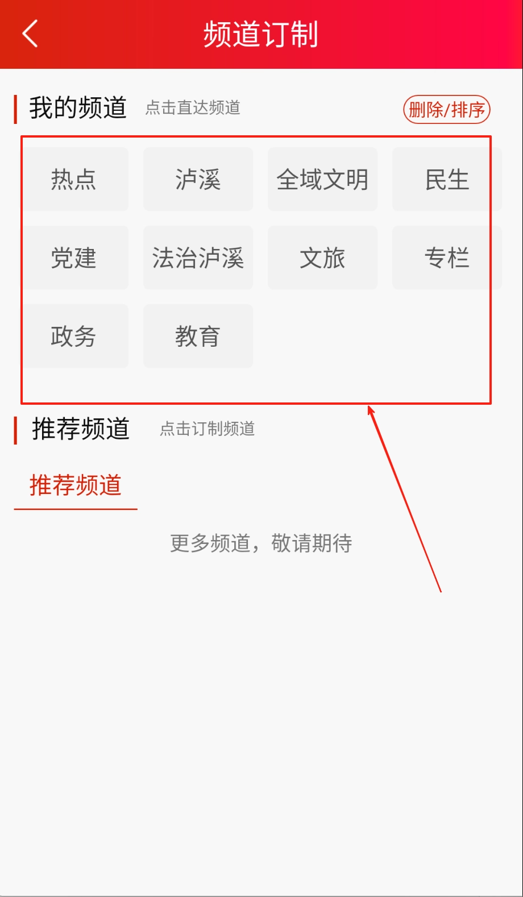Open the 文旅 channel
The width and height of the screenshot is (523, 897).
pyautogui.click(x=322, y=258)
